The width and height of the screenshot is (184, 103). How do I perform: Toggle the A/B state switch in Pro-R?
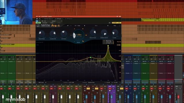tap(75, 25)
